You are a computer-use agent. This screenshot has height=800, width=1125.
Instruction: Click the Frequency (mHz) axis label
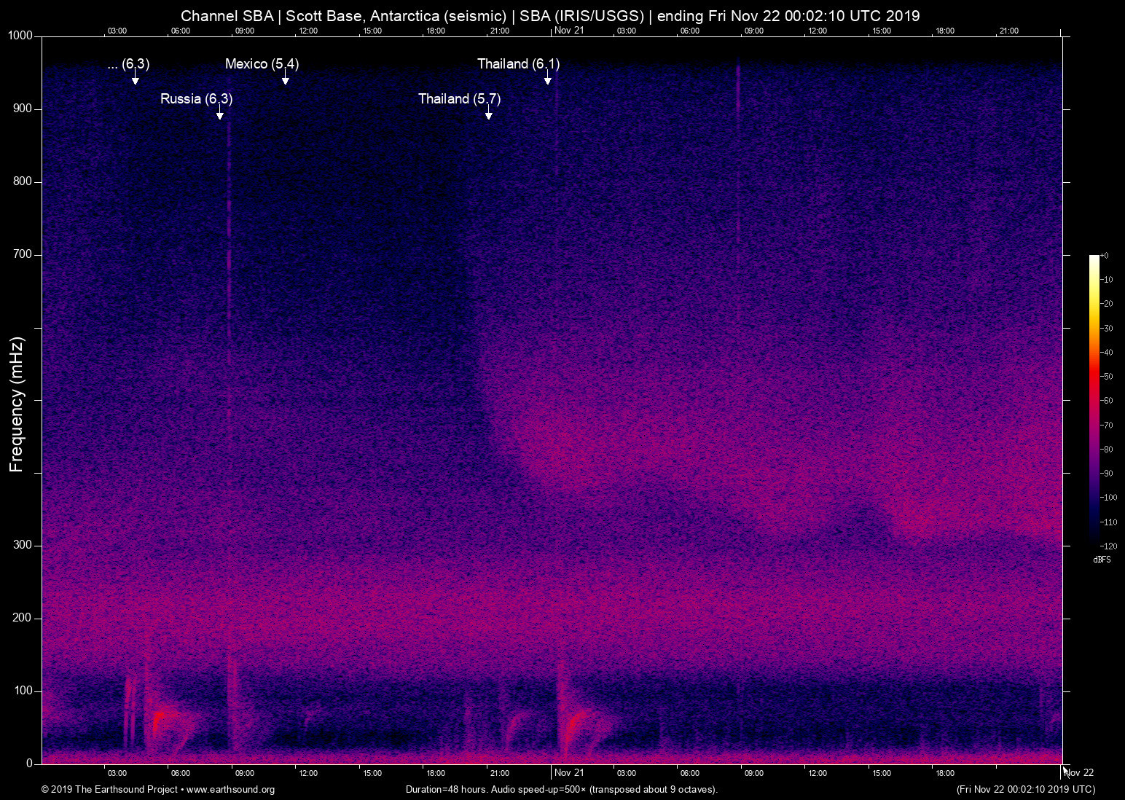point(17,404)
